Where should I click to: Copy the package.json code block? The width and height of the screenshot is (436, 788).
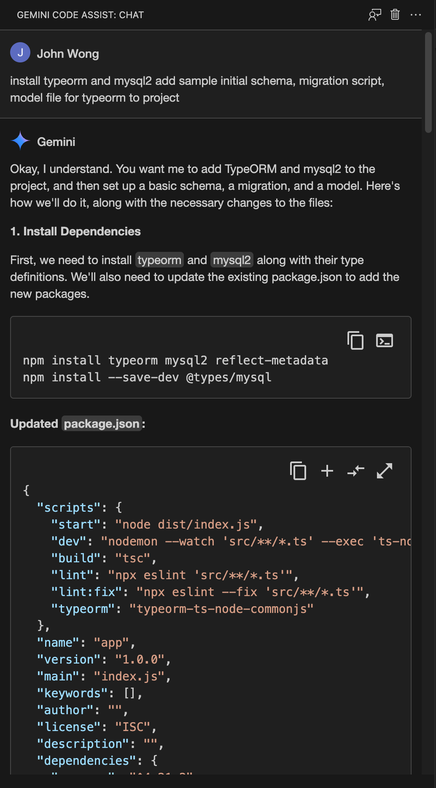(298, 471)
